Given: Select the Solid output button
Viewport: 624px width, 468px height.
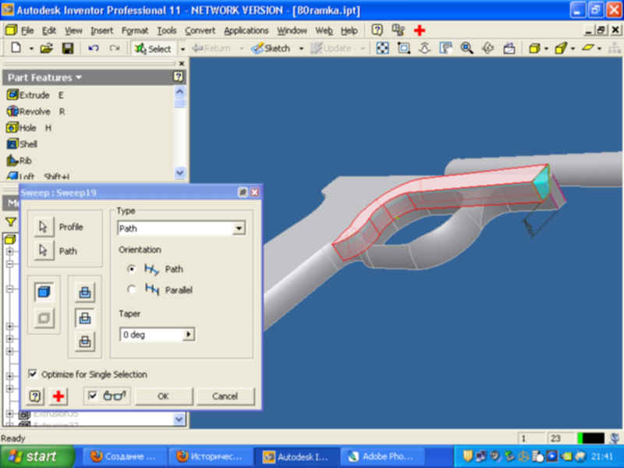Looking at the screenshot, I should [44, 292].
